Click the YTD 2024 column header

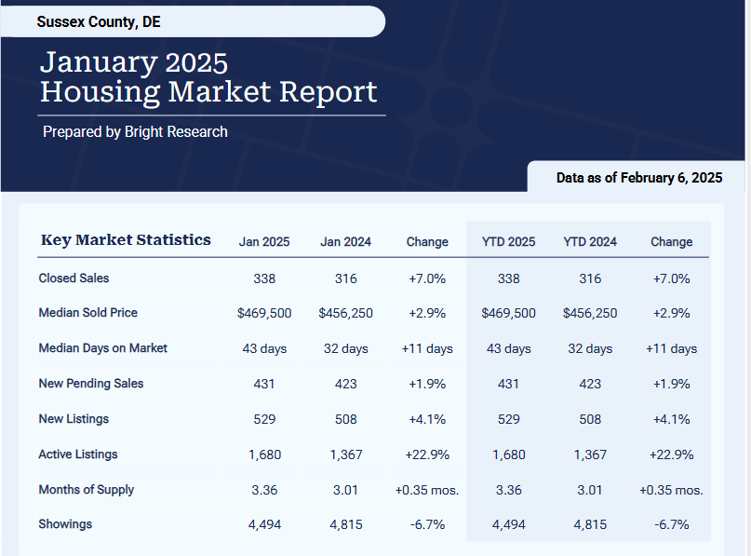pos(590,242)
